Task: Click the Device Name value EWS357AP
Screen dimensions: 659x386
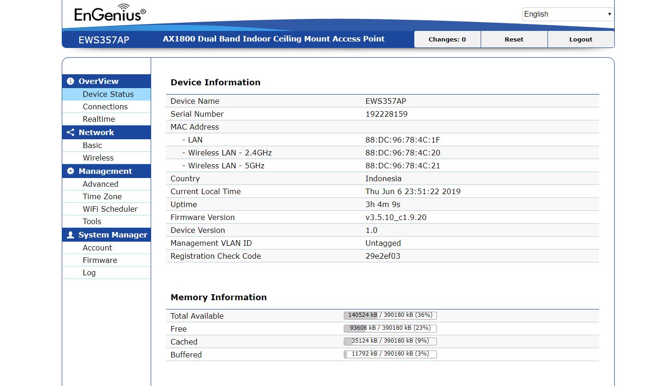Action: click(x=386, y=101)
